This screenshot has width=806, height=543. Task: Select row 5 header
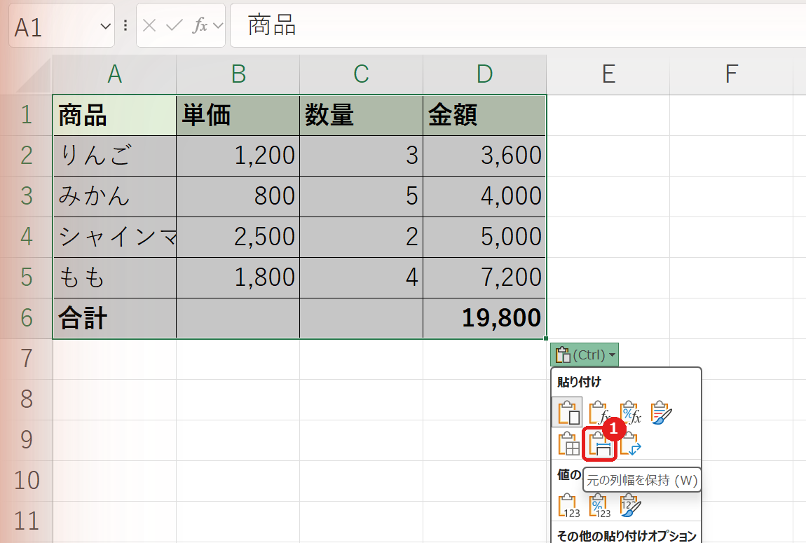coord(27,277)
